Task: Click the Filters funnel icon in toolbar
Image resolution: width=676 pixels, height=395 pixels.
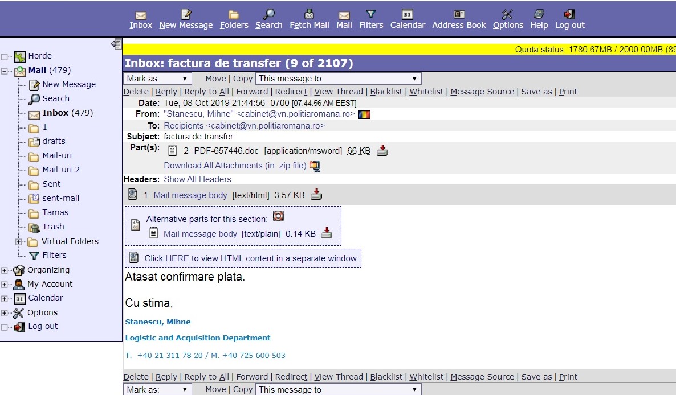Action: [x=371, y=15]
